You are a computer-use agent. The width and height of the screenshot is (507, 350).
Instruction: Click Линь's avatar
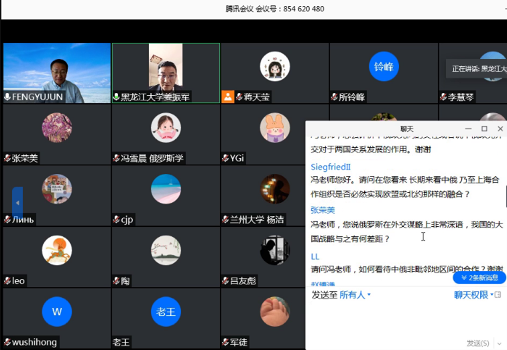click(x=57, y=189)
